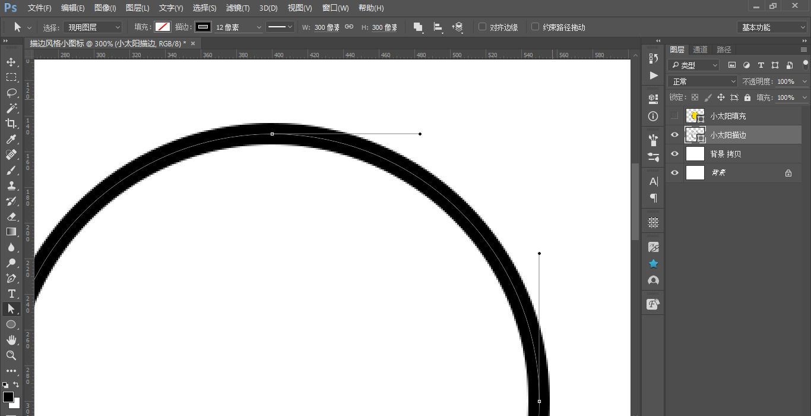Select the Brush tool
The width and height of the screenshot is (811, 416).
coord(11,170)
